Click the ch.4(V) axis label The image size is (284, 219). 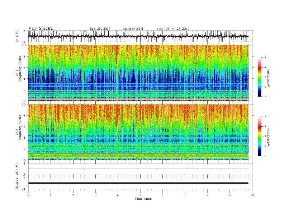coord(17,184)
